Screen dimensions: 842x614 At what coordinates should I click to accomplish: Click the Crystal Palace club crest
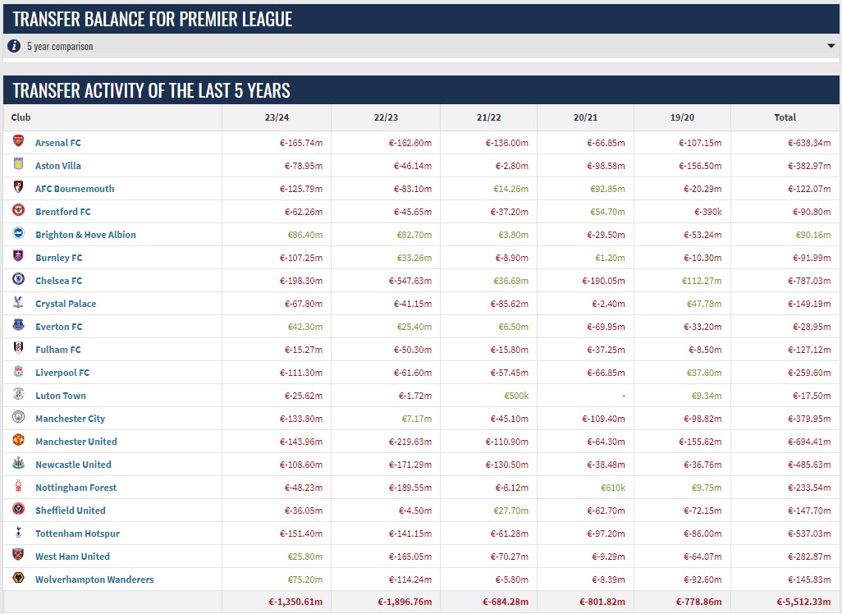(x=18, y=302)
